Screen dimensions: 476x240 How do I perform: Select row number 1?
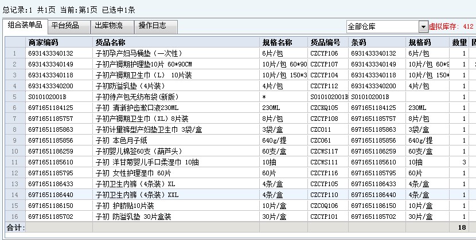click(15, 53)
